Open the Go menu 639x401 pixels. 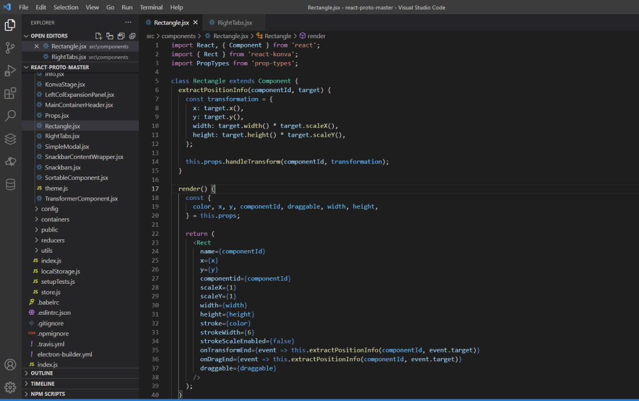(110, 8)
